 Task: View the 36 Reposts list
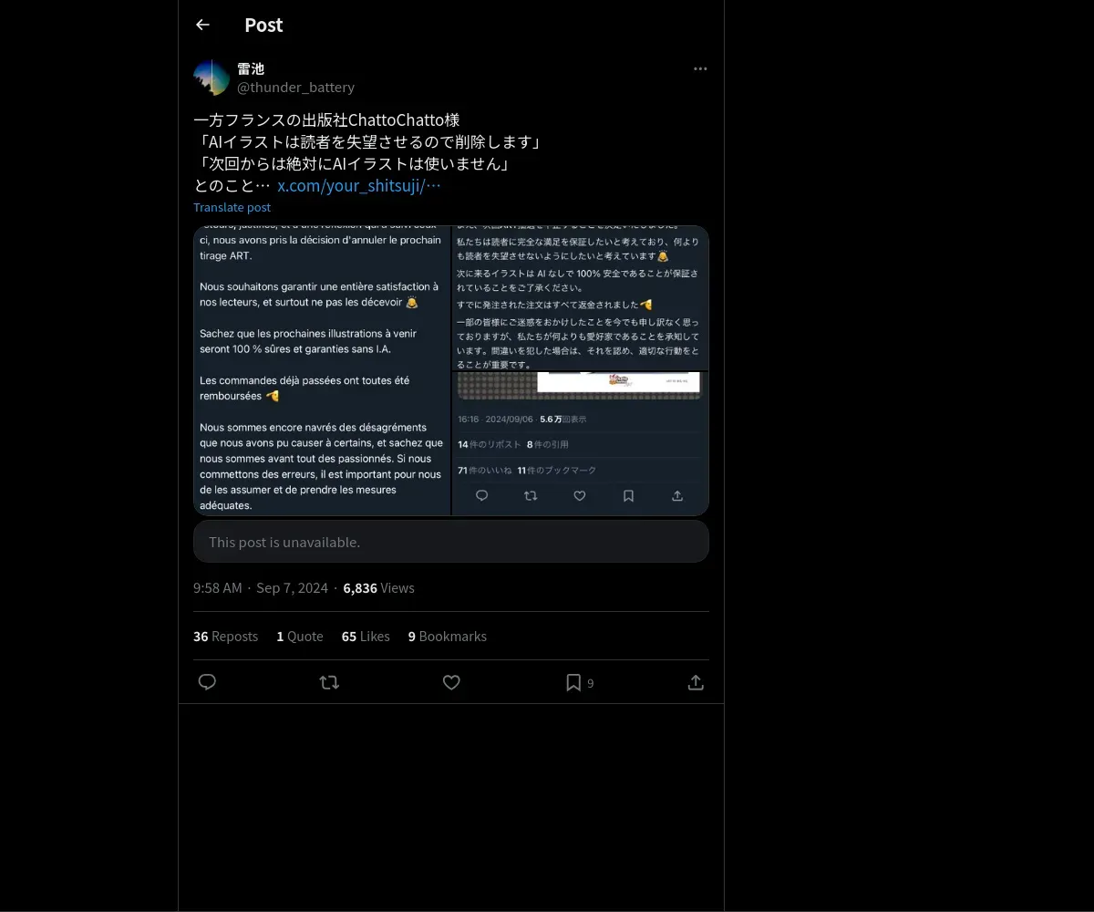pos(225,637)
